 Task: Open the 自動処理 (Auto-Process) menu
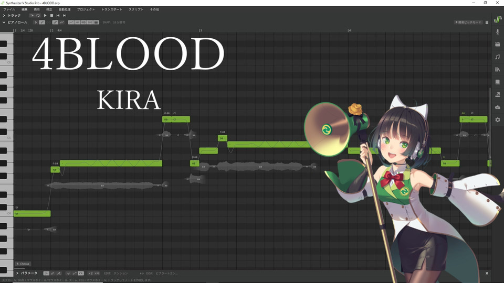64,9
